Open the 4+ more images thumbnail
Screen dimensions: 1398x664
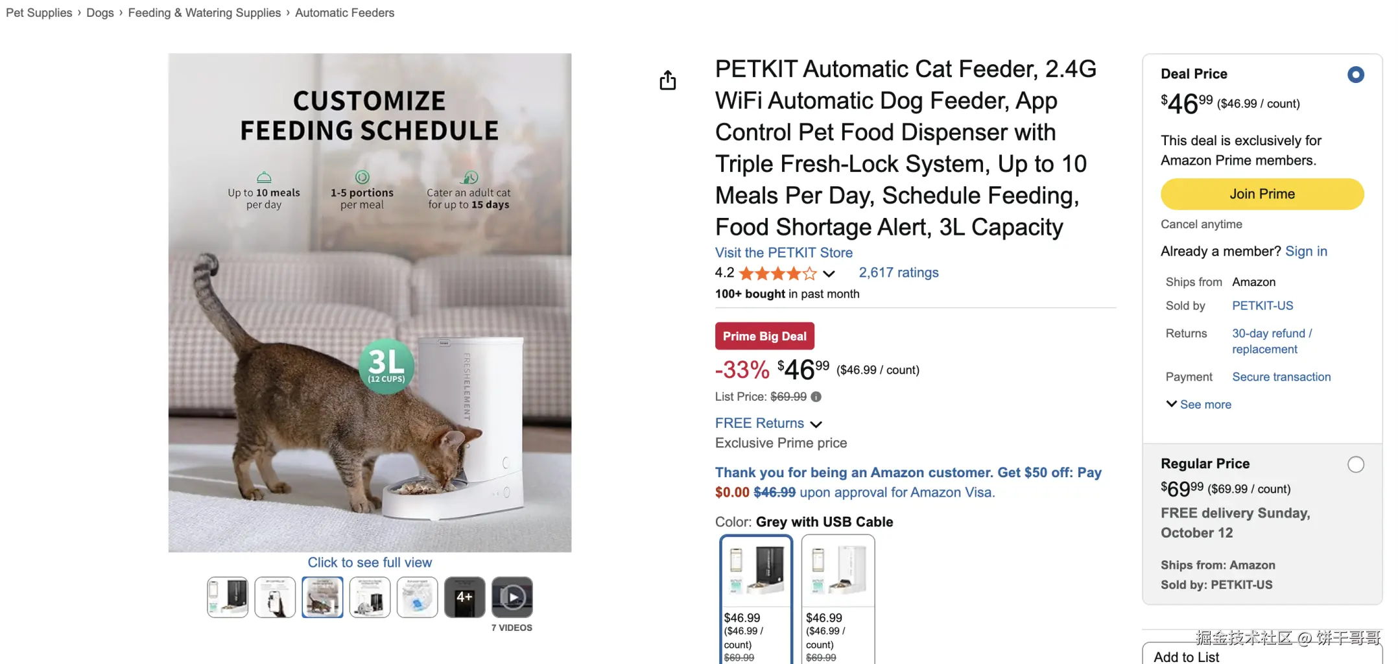click(464, 597)
